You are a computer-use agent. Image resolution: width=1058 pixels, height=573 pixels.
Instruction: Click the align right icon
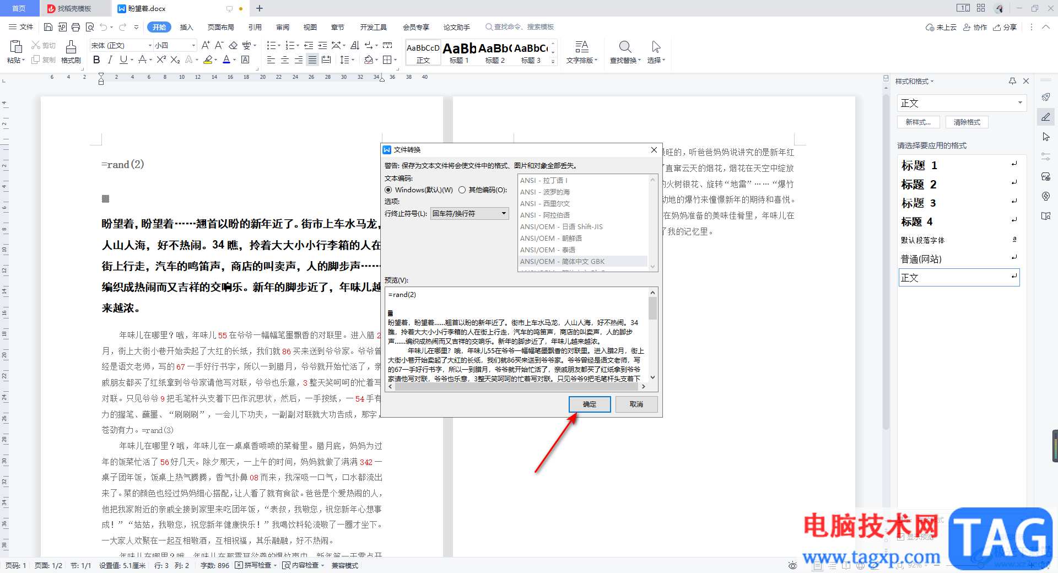299,60
